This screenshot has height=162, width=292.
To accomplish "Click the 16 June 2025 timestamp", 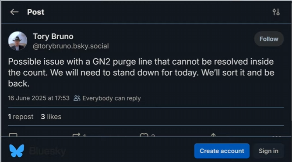I will point(39,98).
